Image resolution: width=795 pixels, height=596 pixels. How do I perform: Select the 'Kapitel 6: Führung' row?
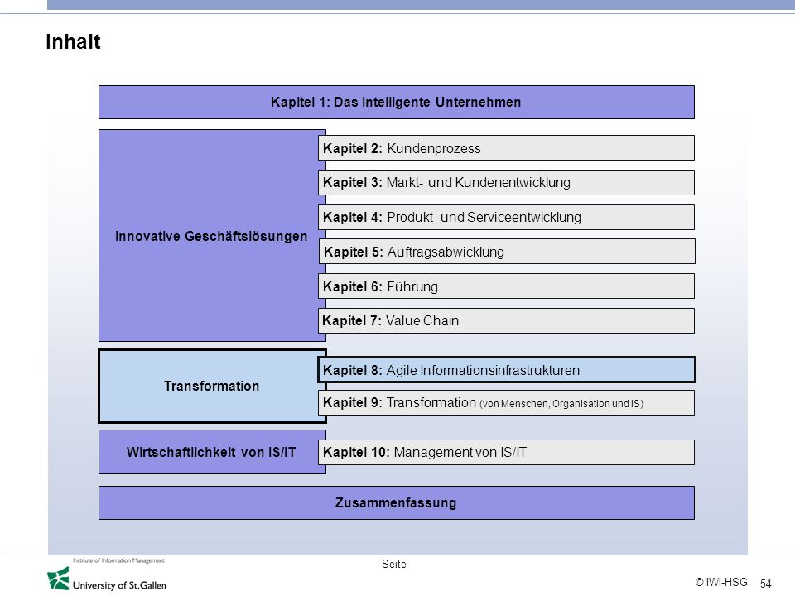(506, 286)
